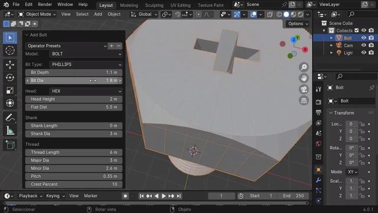Image resolution: width=378 pixels, height=213 pixels.
Task: Hide the Light in viewport
Action: [364, 53]
